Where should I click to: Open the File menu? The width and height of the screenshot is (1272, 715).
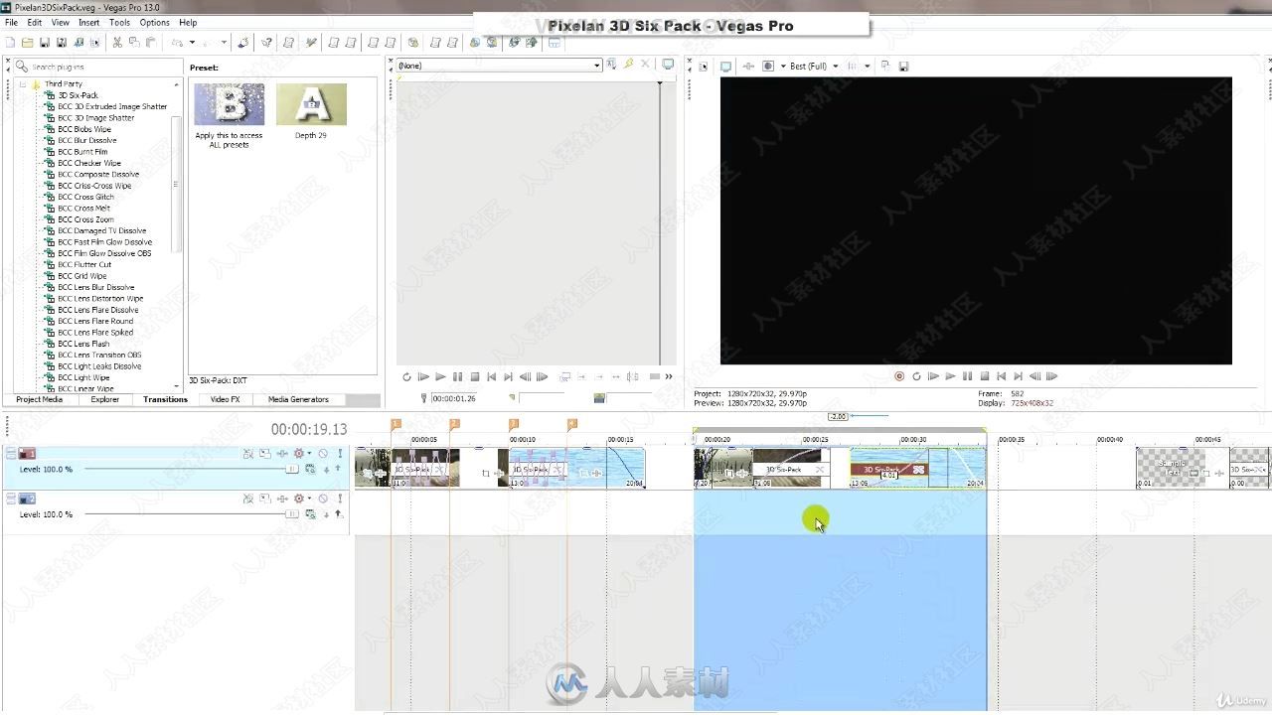[x=11, y=22]
